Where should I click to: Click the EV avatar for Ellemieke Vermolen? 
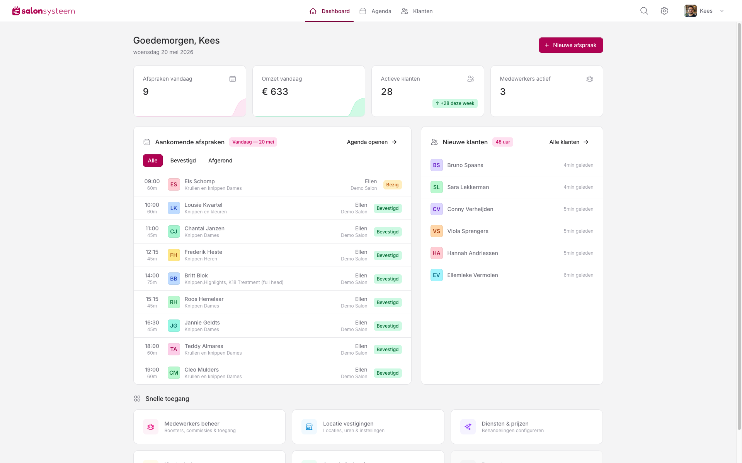click(x=437, y=275)
